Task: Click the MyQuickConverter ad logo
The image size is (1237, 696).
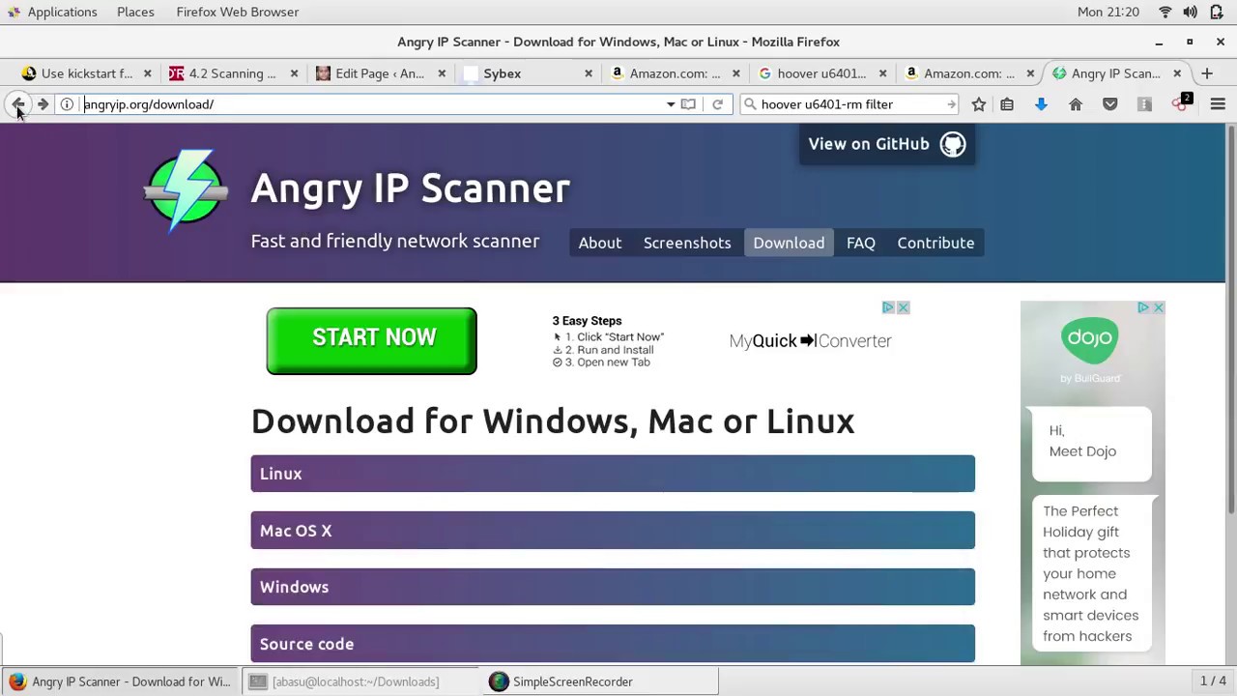Action: point(810,341)
